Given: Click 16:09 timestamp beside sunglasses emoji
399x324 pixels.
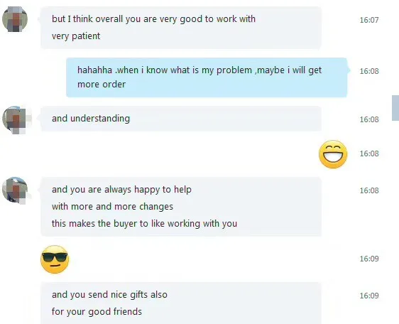Looking at the screenshot, I should (369, 259).
